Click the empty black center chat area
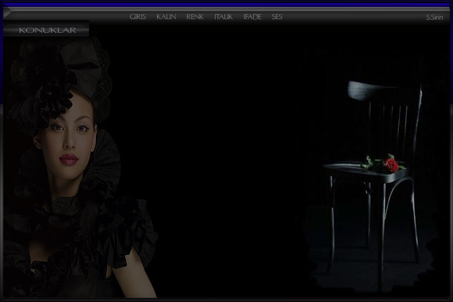 226,151
